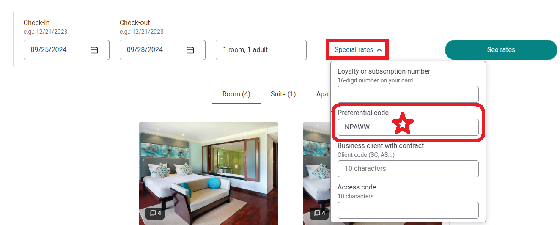Open the first room bedroom photo
The width and height of the screenshot is (560, 225).
209,173
